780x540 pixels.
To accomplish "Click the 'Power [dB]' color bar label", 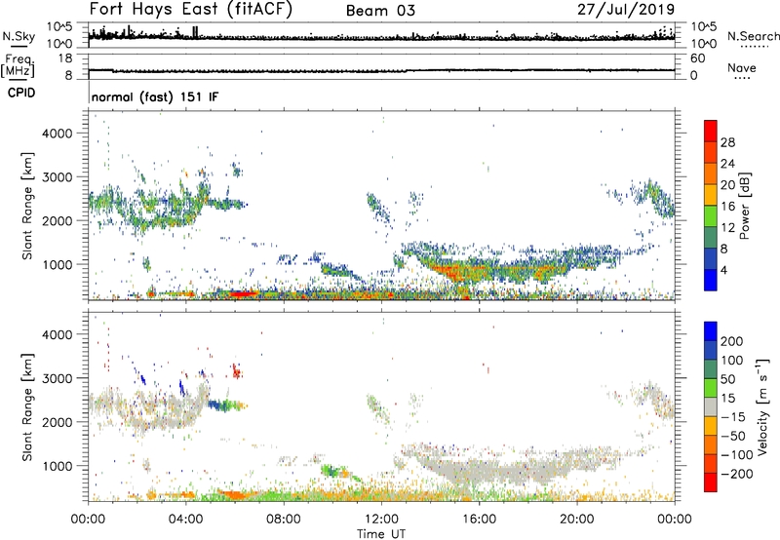I will tap(744, 206).
